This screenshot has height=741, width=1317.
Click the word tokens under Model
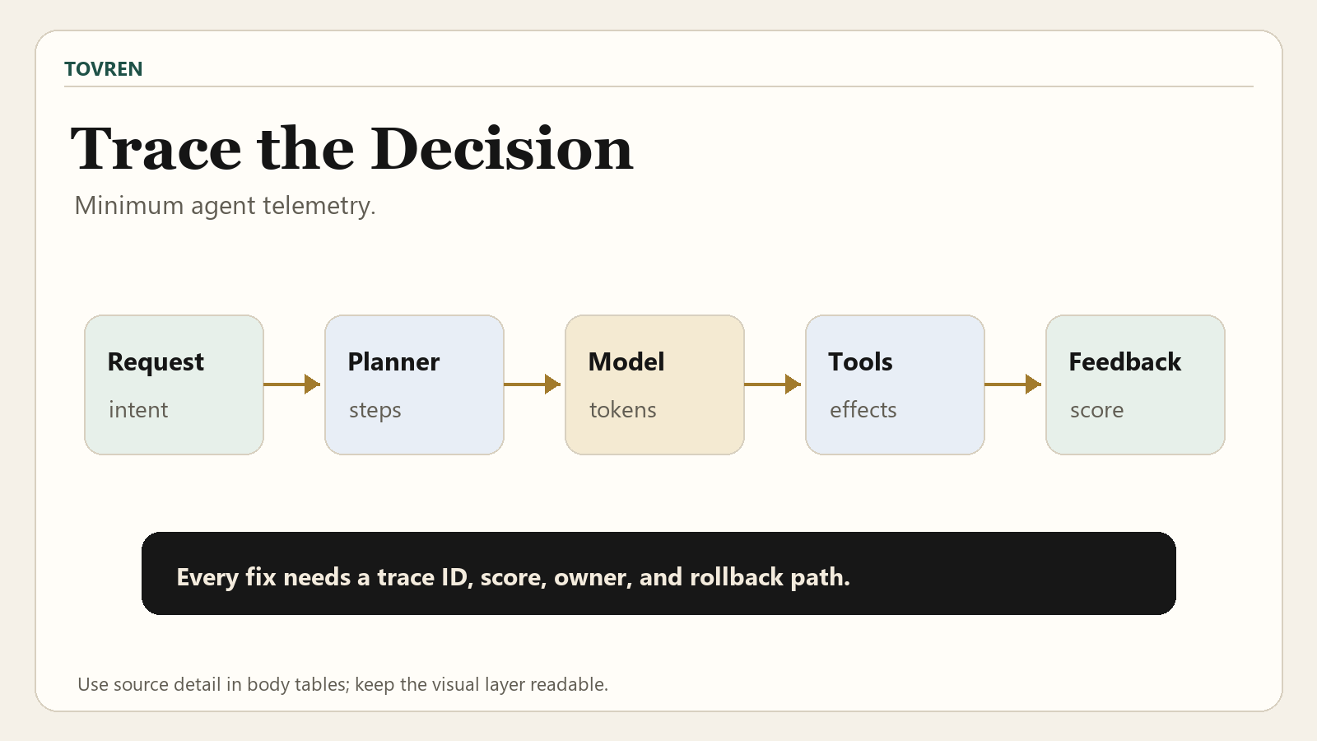coord(623,409)
